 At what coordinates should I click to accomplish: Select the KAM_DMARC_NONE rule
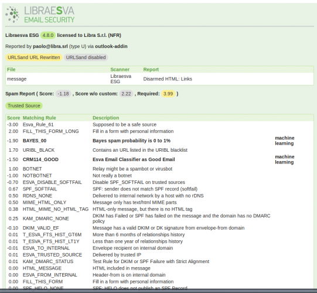46,219
